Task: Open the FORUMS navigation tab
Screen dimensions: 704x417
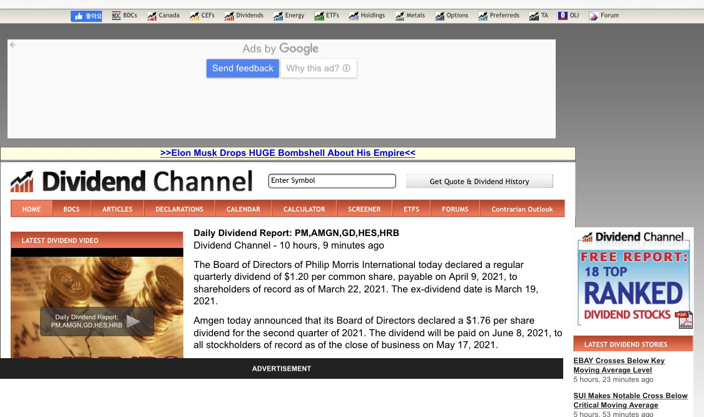Action: click(455, 209)
